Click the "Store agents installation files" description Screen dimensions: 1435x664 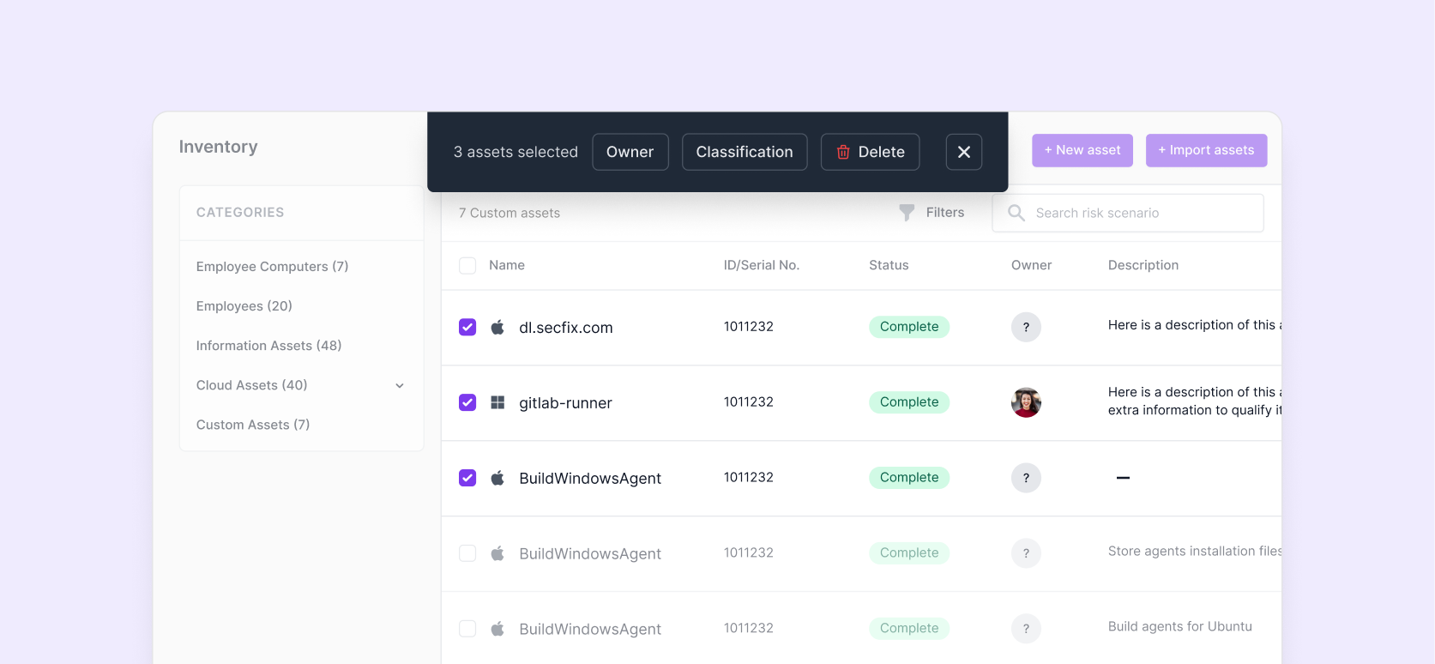(x=1195, y=552)
